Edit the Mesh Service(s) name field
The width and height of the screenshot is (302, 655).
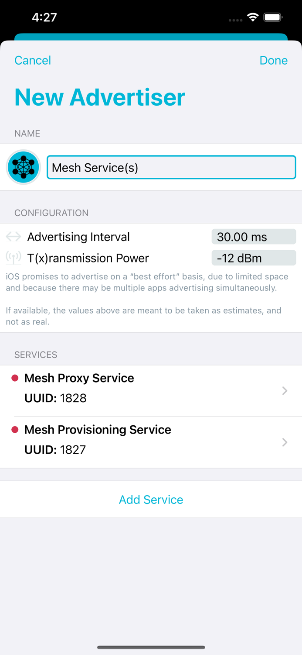click(x=171, y=167)
